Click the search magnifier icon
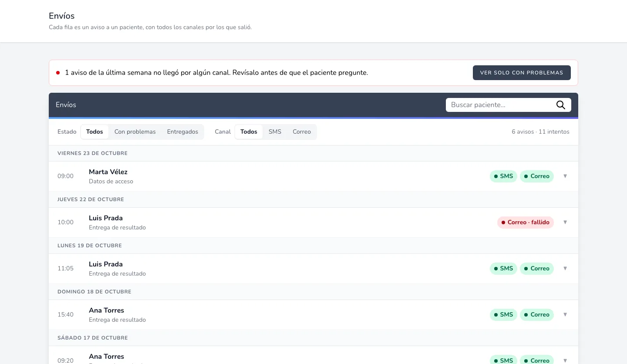The width and height of the screenshot is (627, 364). (561, 105)
